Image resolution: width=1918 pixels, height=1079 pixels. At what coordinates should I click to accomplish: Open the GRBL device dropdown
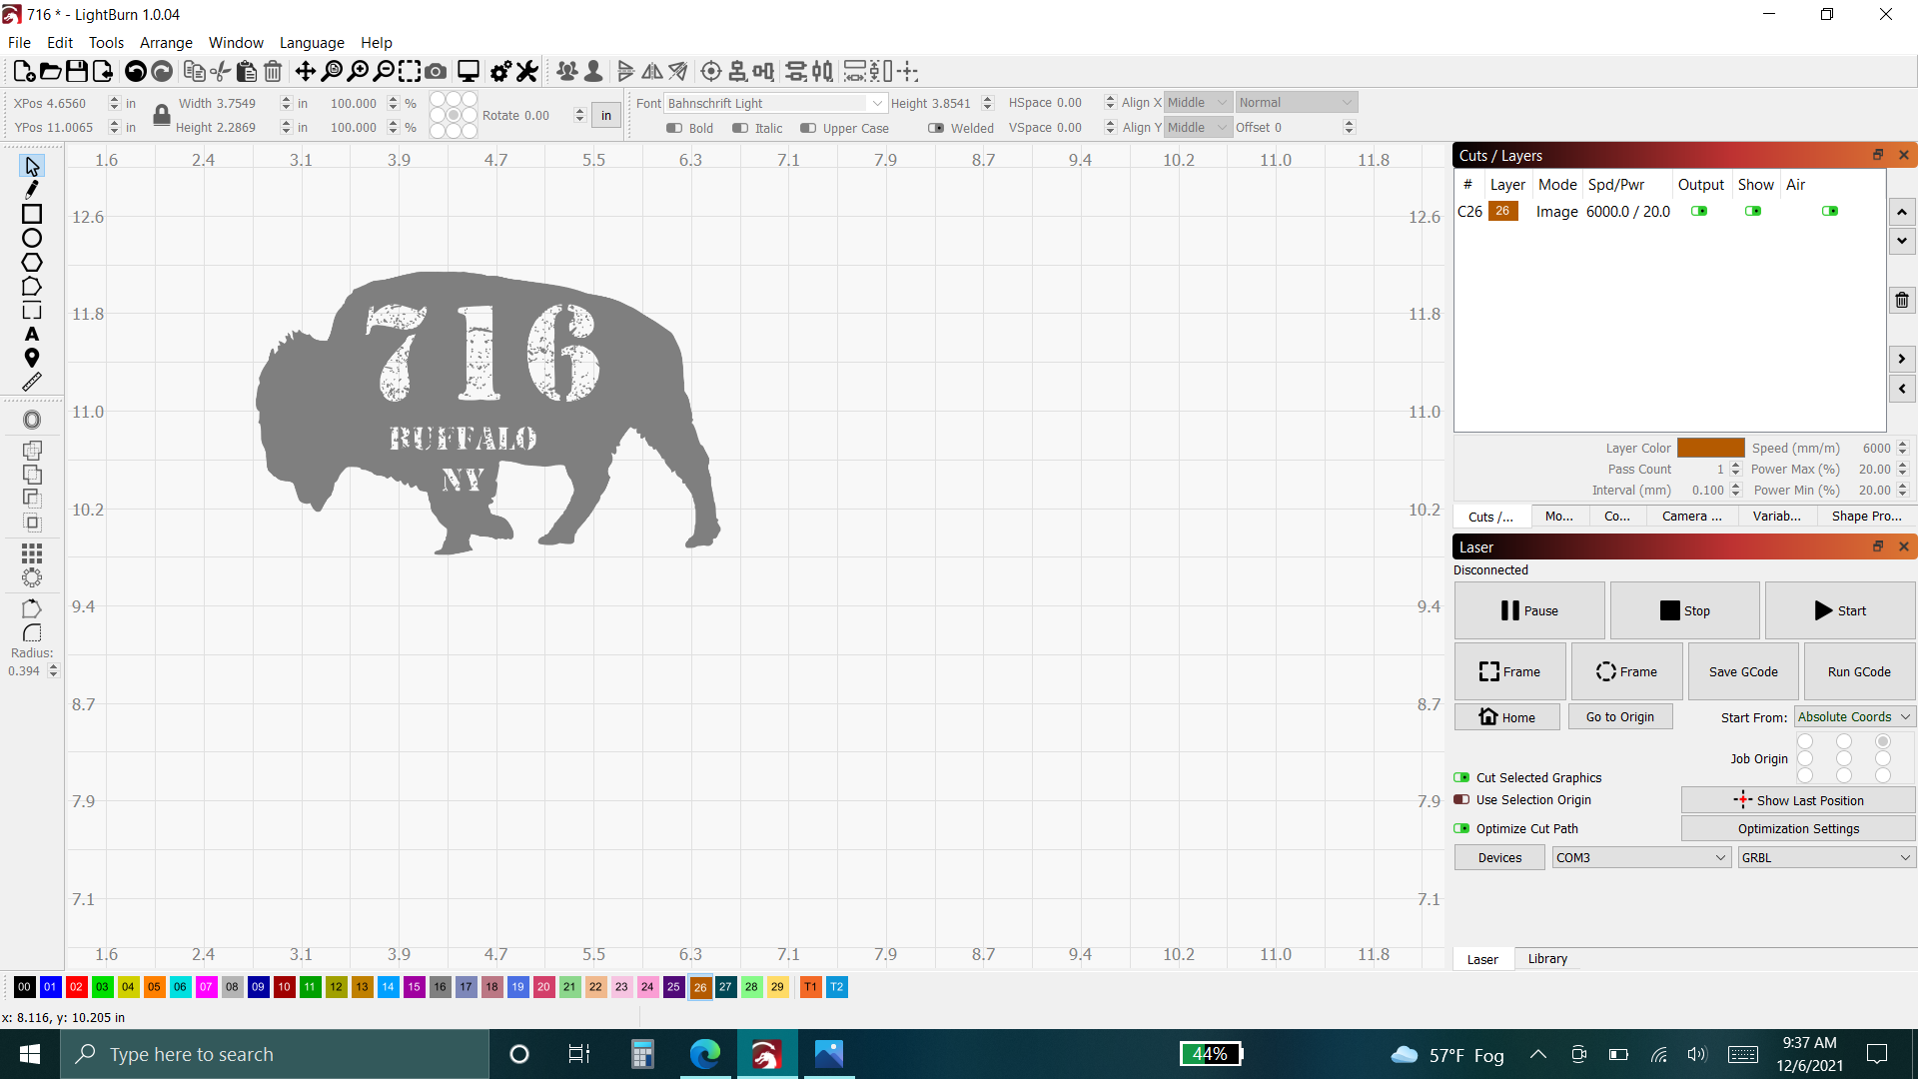tap(1826, 857)
